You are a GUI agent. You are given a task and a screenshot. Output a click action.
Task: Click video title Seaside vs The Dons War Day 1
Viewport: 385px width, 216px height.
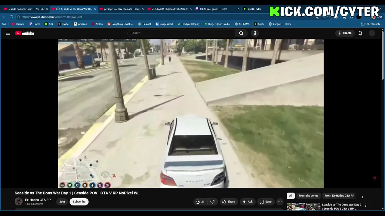(x=77, y=193)
